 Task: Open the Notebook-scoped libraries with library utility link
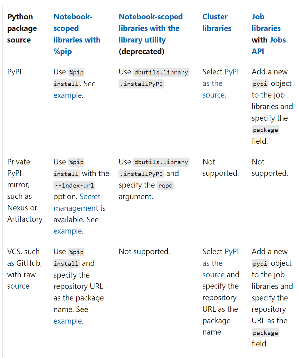151,28
